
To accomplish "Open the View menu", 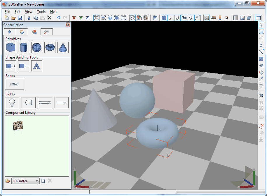I will tap(29, 12).
